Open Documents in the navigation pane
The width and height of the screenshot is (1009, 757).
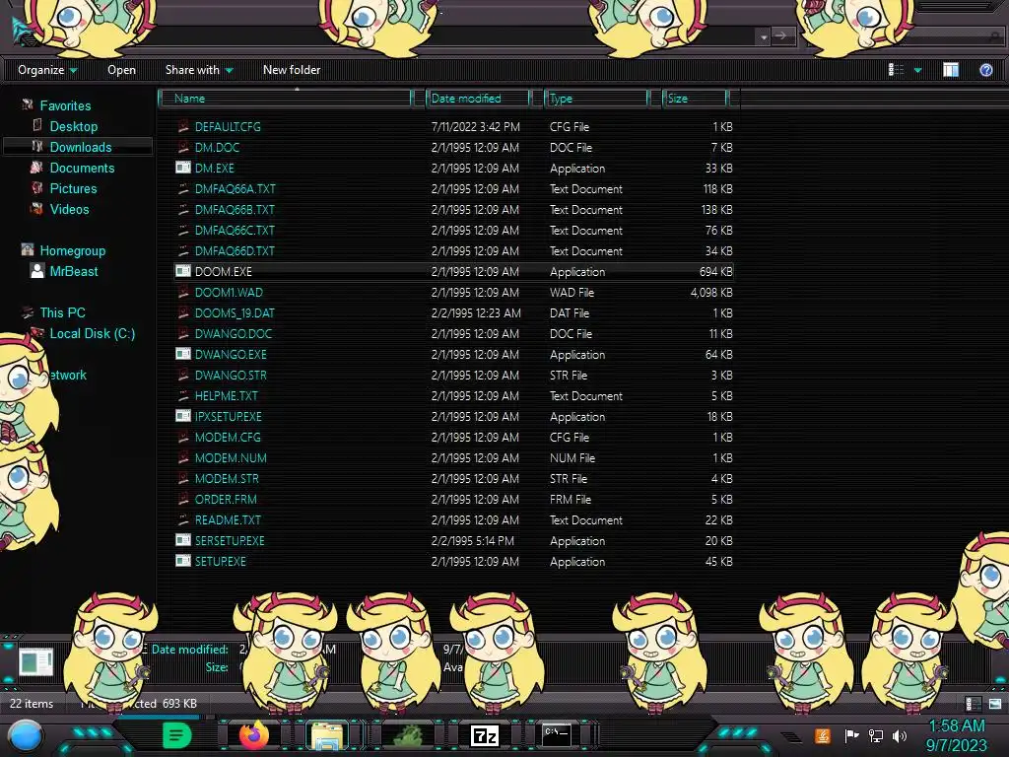point(82,168)
